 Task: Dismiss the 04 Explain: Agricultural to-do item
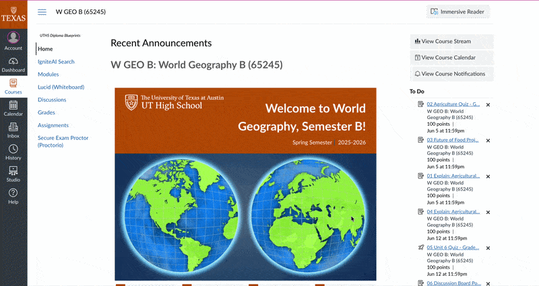click(x=488, y=212)
